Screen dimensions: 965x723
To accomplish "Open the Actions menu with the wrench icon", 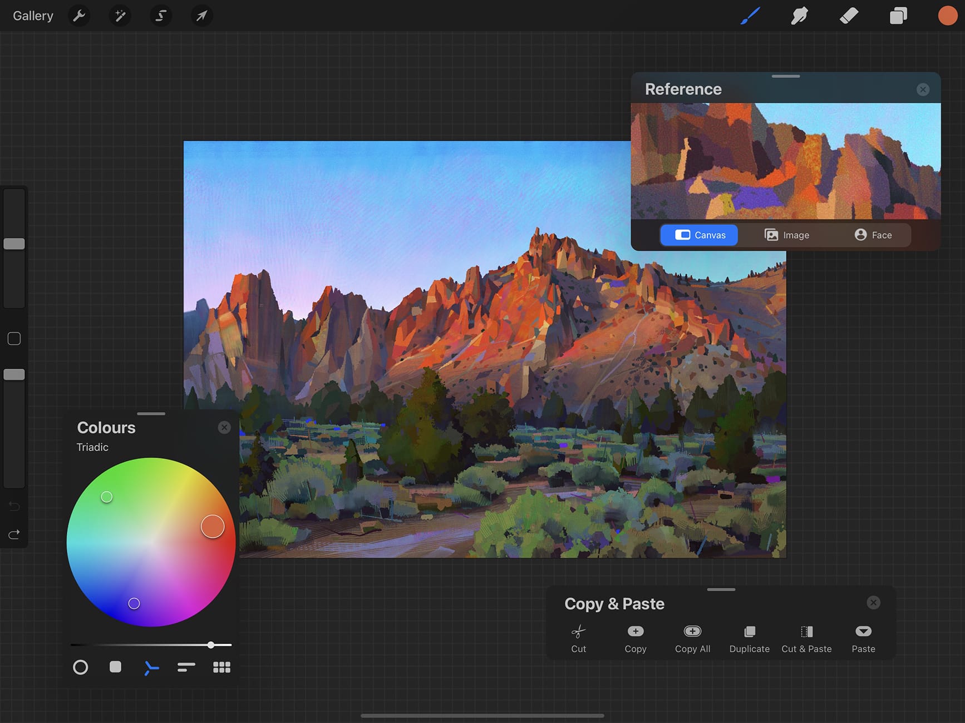I will (x=78, y=16).
